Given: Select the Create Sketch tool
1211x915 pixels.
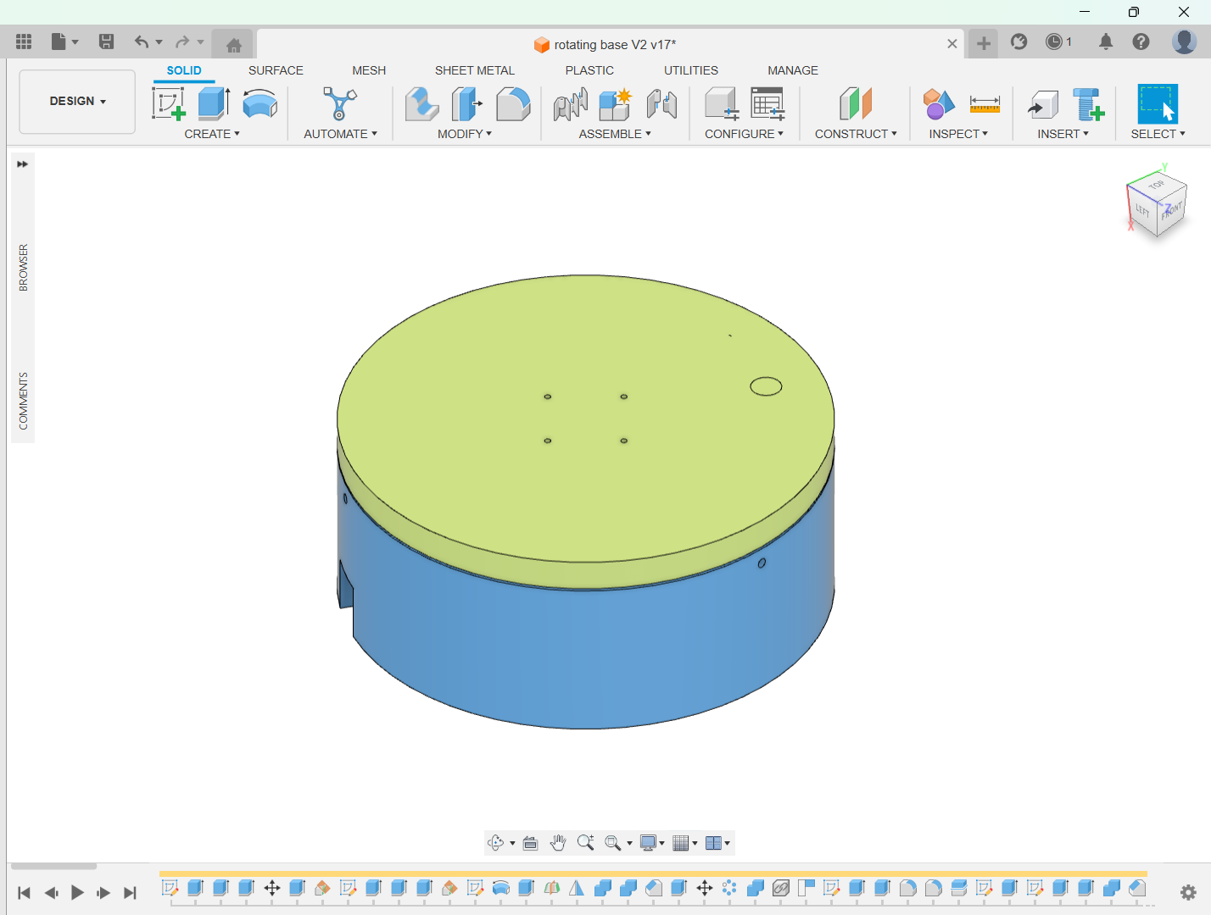Looking at the screenshot, I should [168, 104].
